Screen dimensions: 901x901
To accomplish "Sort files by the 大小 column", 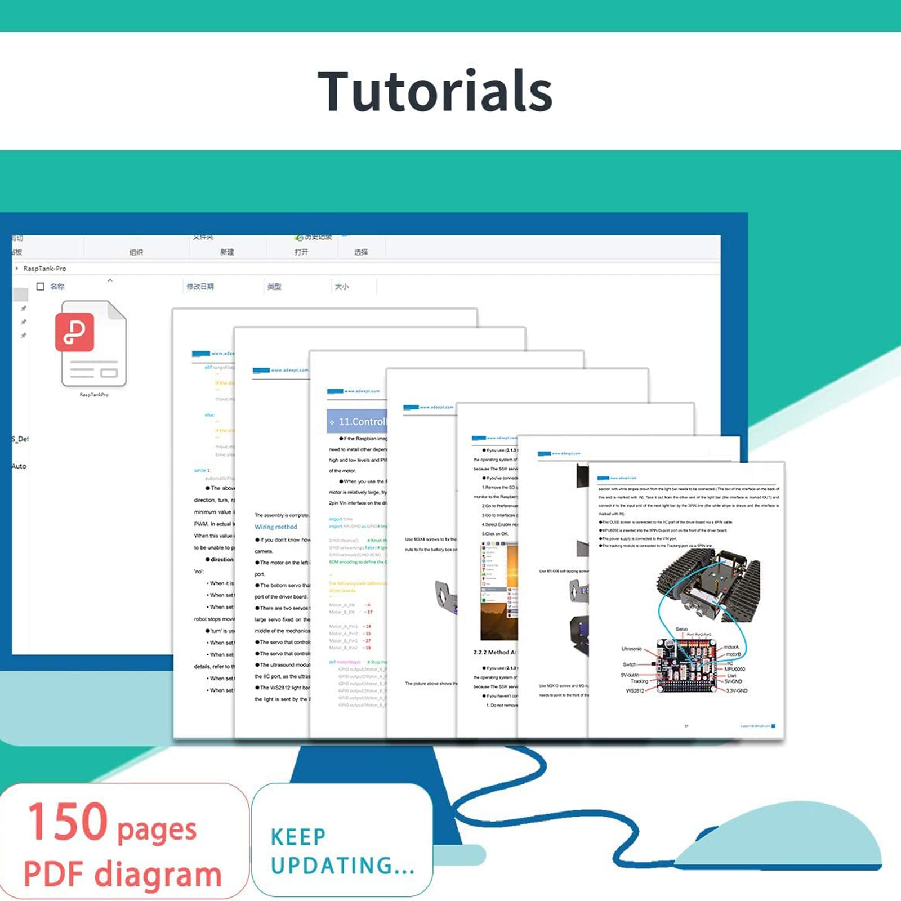I will tap(342, 287).
